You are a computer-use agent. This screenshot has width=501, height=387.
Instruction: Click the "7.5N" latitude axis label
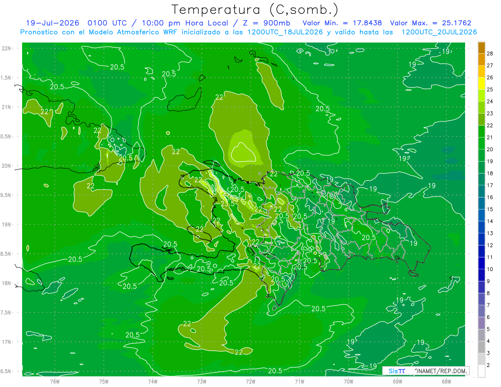point(6,313)
